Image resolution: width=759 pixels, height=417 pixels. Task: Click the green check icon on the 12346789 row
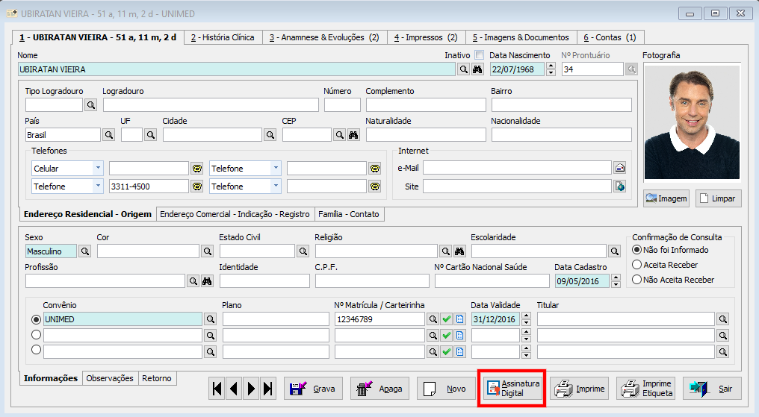pos(446,319)
